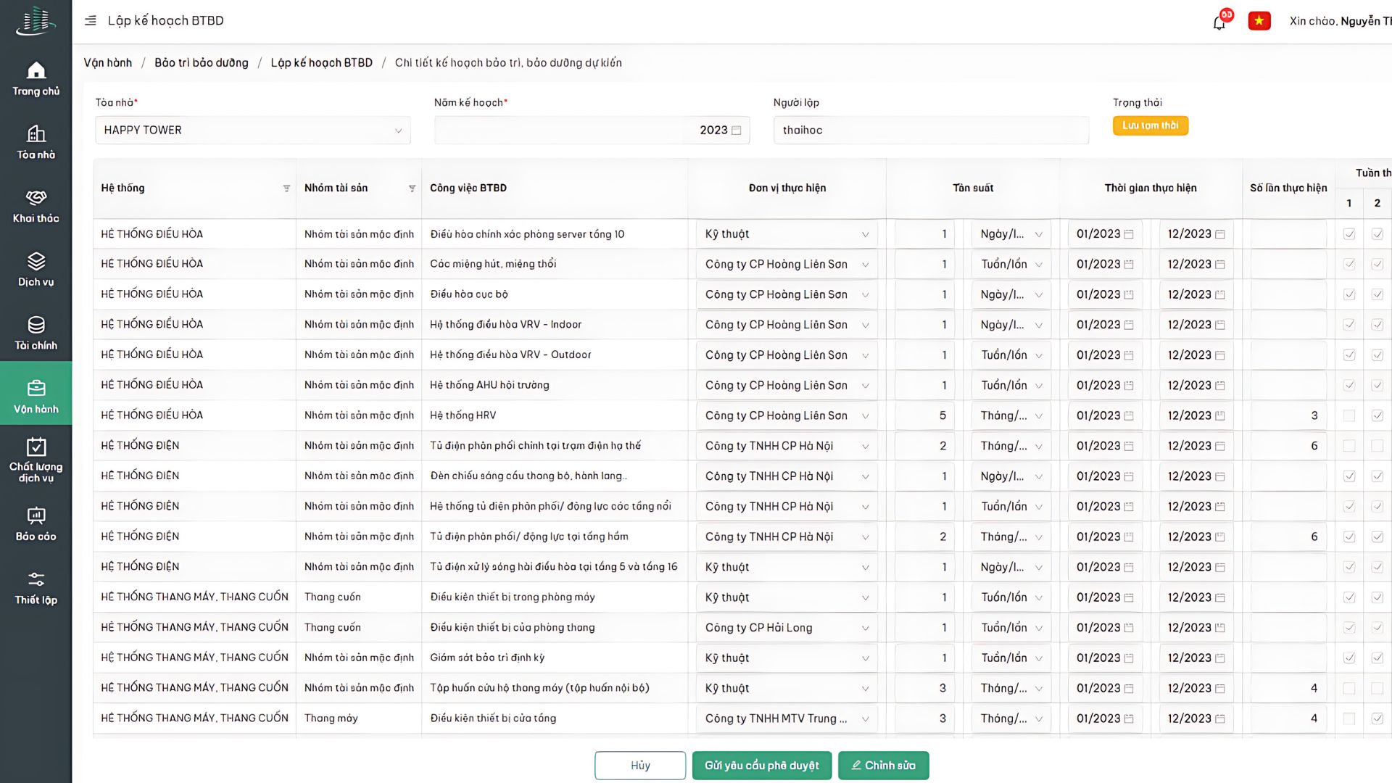
Task: Switch language via Vietnam flag icon
Action: click(1259, 21)
